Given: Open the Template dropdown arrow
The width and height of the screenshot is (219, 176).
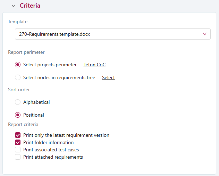Looking at the screenshot, I should pyautogui.click(x=204, y=34).
